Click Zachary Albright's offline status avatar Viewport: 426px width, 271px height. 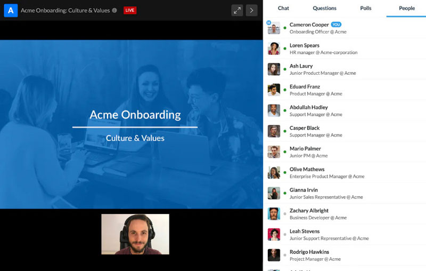coord(274,214)
